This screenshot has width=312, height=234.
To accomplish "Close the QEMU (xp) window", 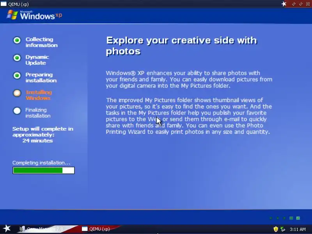I will click(x=308, y=4).
